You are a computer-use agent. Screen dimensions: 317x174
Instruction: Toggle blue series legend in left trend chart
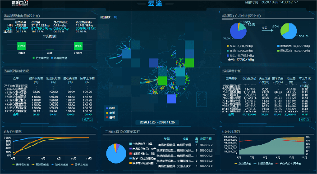[x=60, y=165]
